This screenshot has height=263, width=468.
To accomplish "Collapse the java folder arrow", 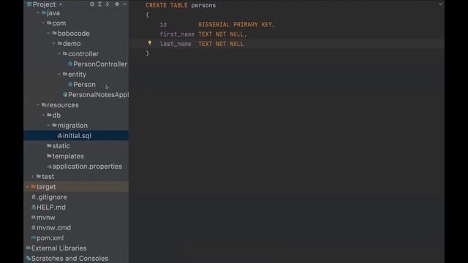I will tap(38, 13).
